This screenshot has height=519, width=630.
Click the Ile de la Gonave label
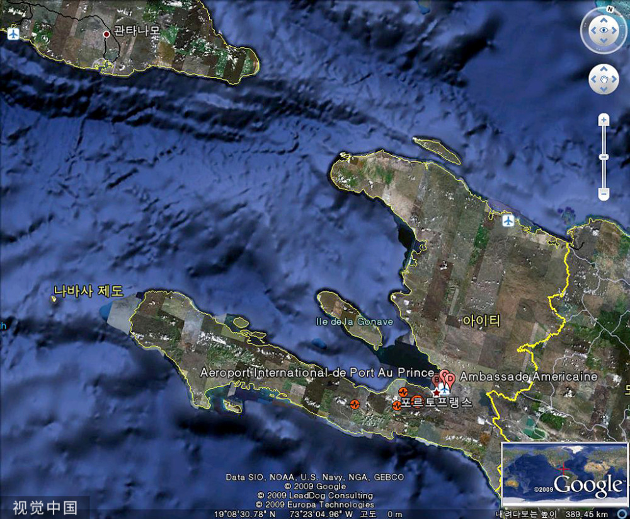pos(354,322)
